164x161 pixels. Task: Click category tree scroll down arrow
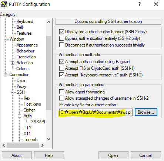(x=49, y=139)
